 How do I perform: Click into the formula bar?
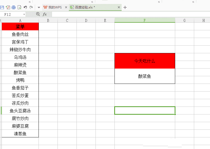131,14
